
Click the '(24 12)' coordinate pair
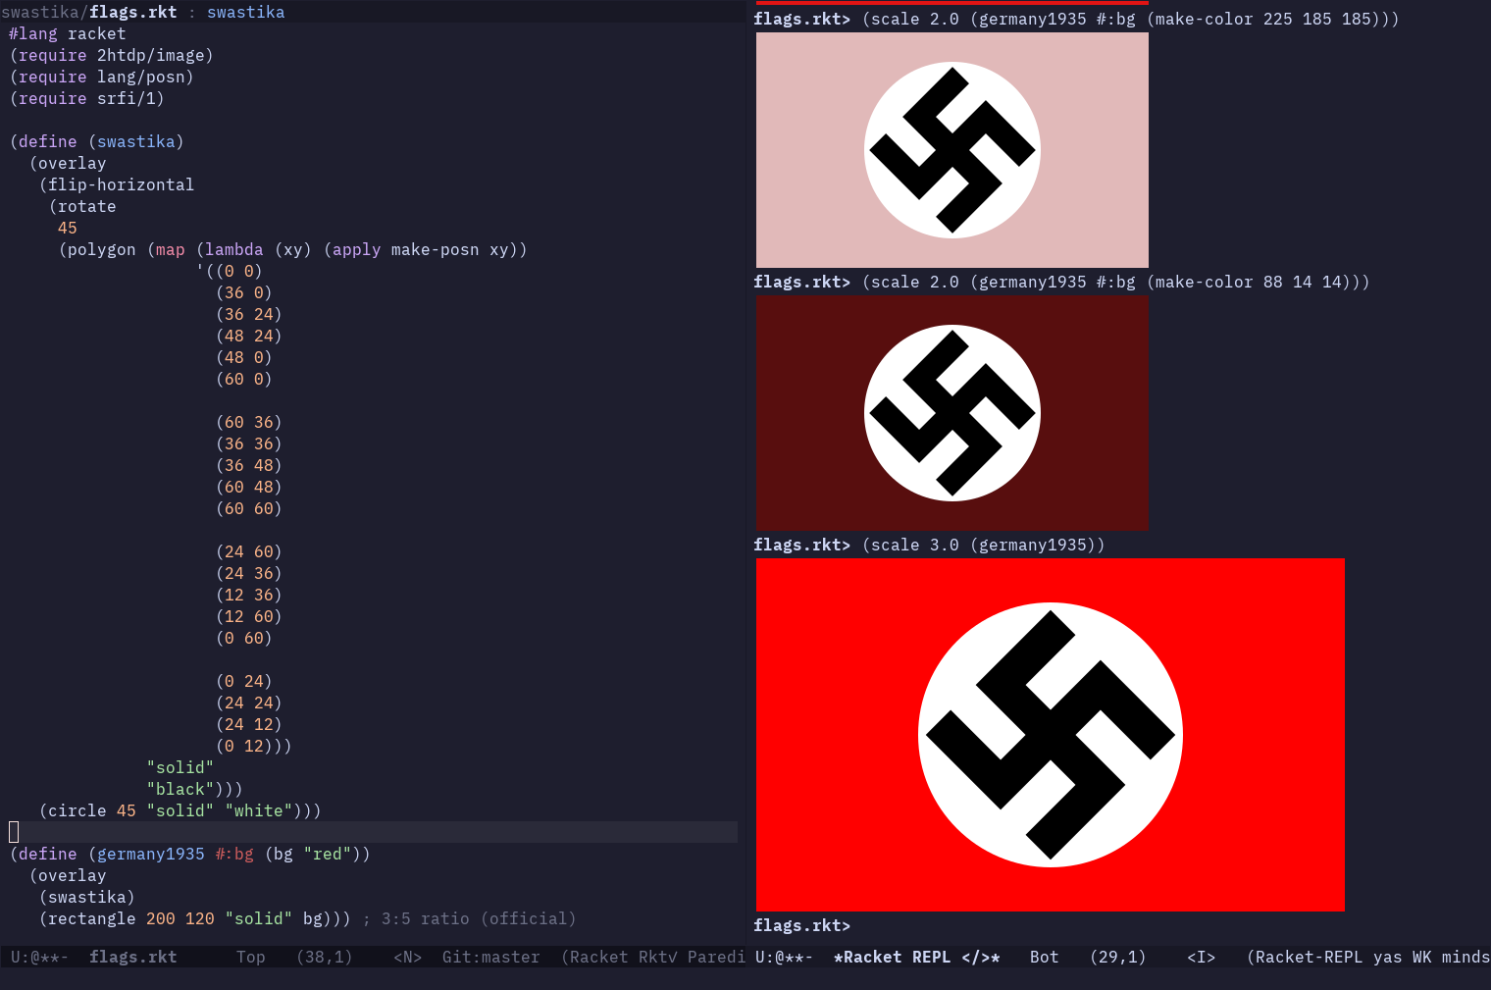tap(249, 724)
